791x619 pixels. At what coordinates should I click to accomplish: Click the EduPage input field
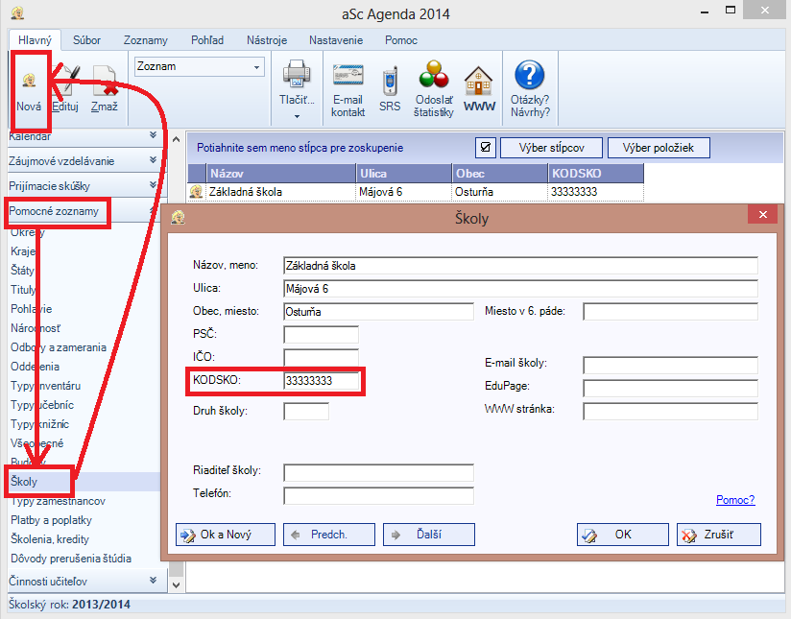pos(670,389)
